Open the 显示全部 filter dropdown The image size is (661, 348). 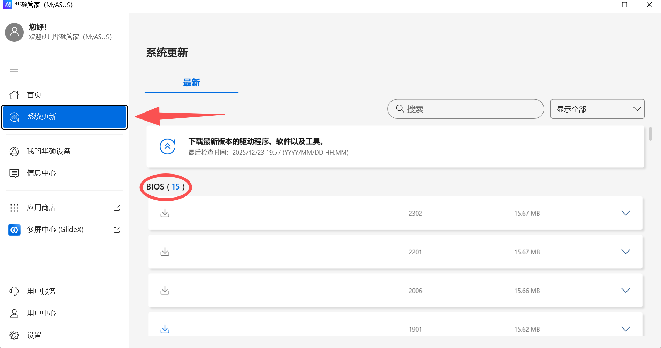tap(597, 109)
